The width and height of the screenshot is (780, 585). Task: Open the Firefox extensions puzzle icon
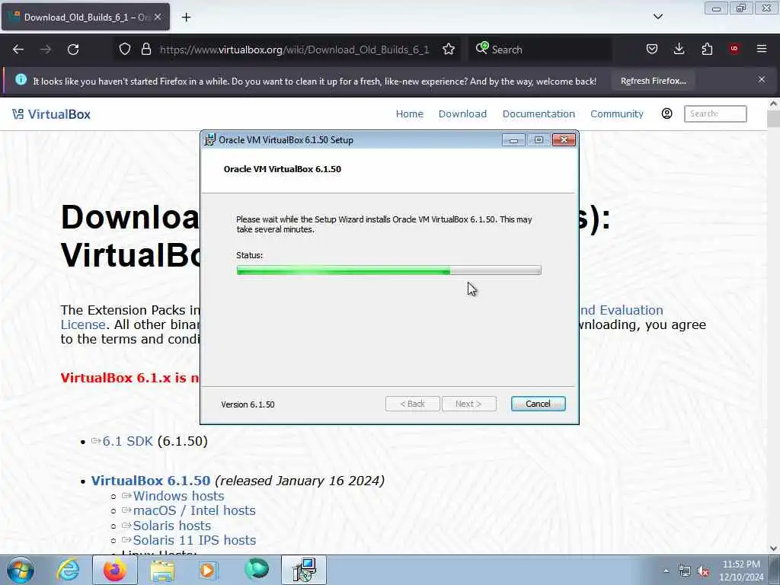(x=707, y=49)
